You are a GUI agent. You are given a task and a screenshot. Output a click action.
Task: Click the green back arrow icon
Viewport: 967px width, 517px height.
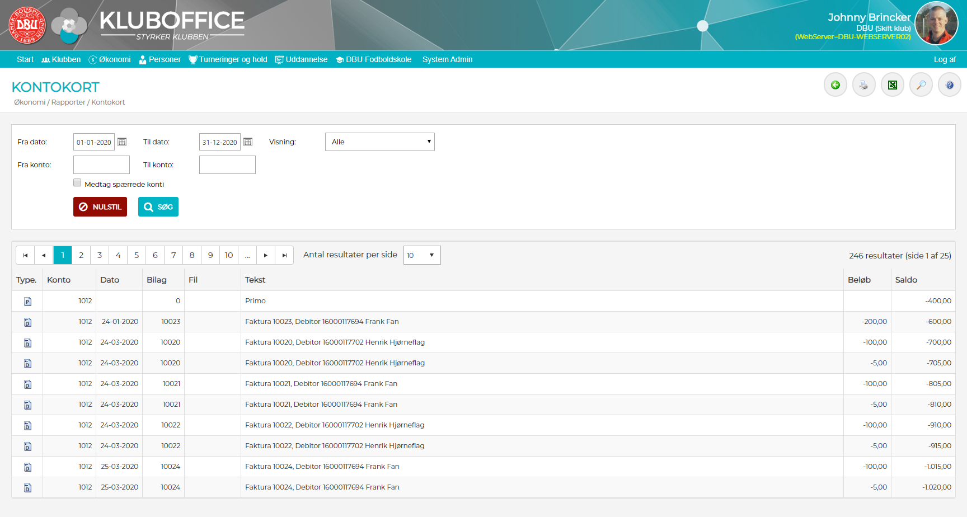(835, 85)
